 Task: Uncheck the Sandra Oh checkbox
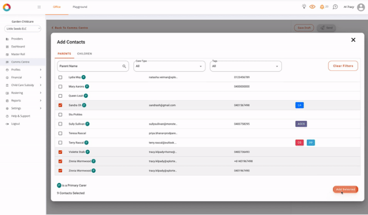pyautogui.click(x=60, y=105)
